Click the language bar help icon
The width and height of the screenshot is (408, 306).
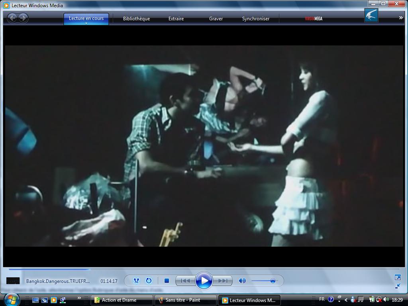[x=330, y=299]
